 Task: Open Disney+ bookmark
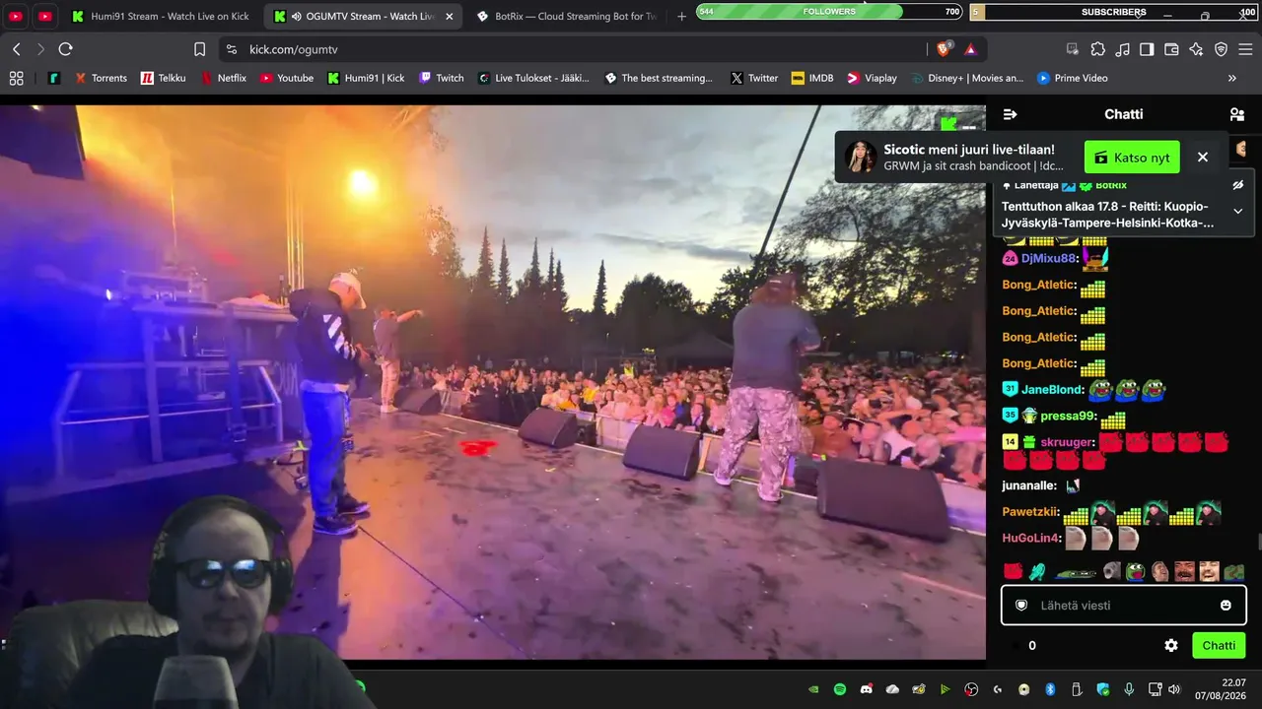[967, 78]
